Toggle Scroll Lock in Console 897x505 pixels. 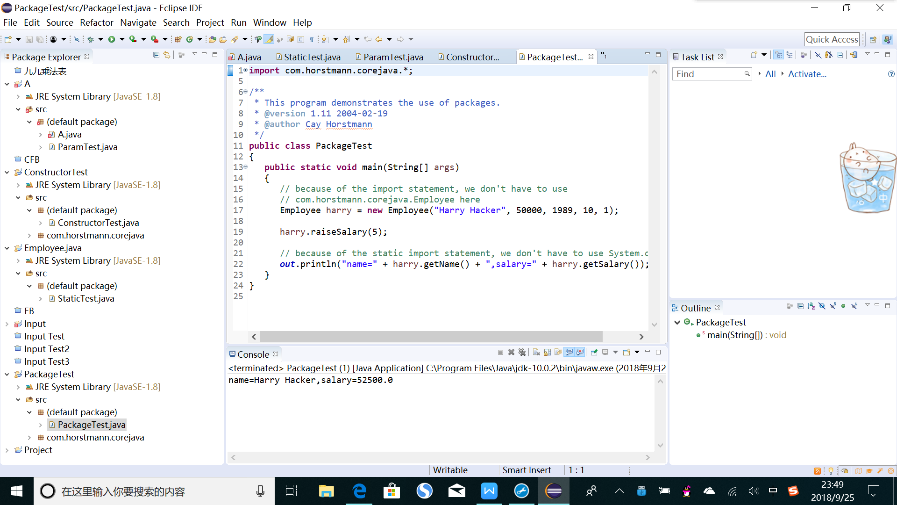click(x=547, y=352)
